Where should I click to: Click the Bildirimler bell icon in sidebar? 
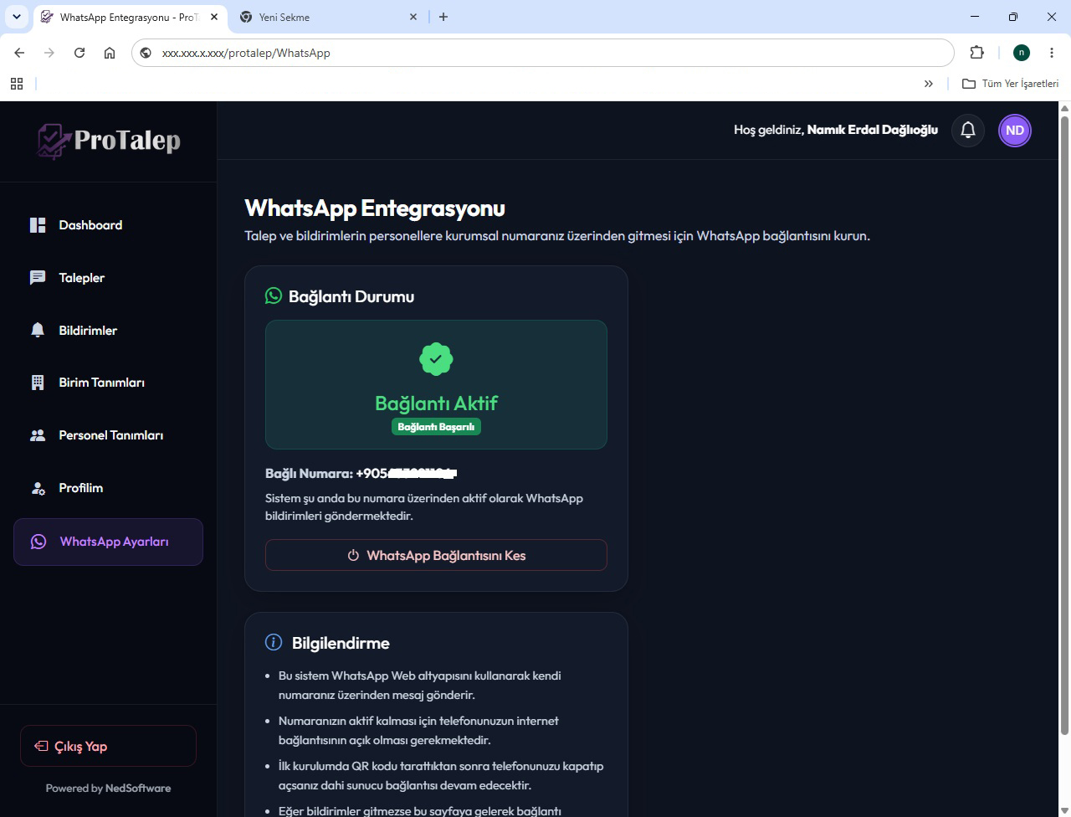(x=38, y=331)
